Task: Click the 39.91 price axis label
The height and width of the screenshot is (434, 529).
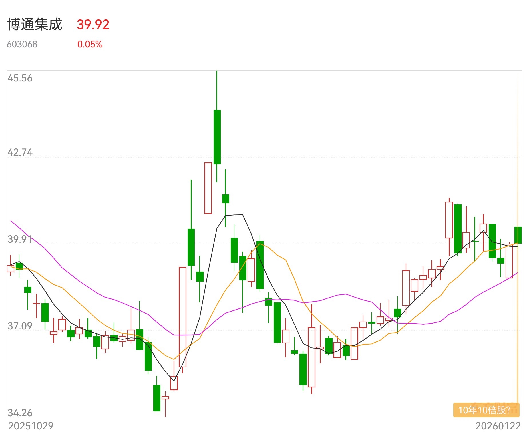Action: pyautogui.click(x=20, y=239)
